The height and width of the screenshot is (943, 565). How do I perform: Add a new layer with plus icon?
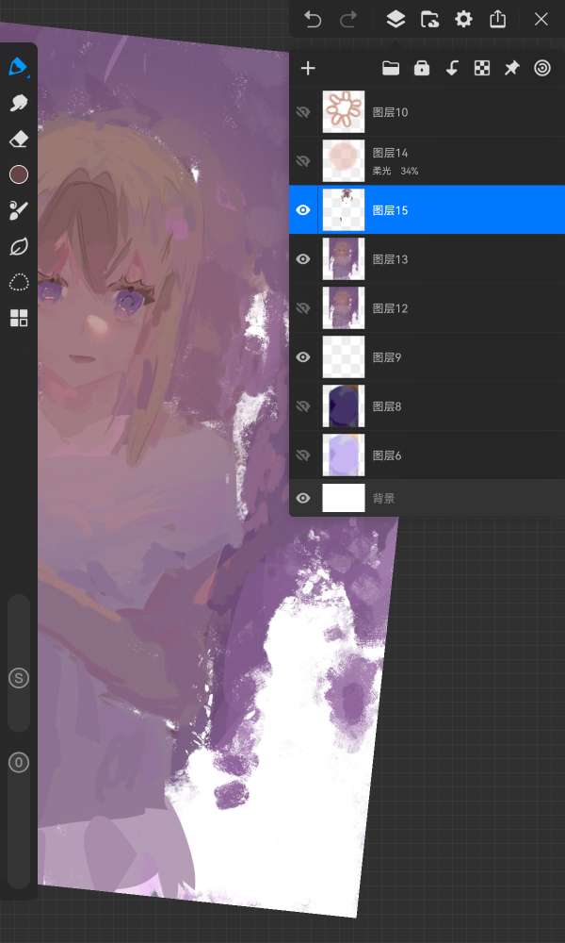308,68
